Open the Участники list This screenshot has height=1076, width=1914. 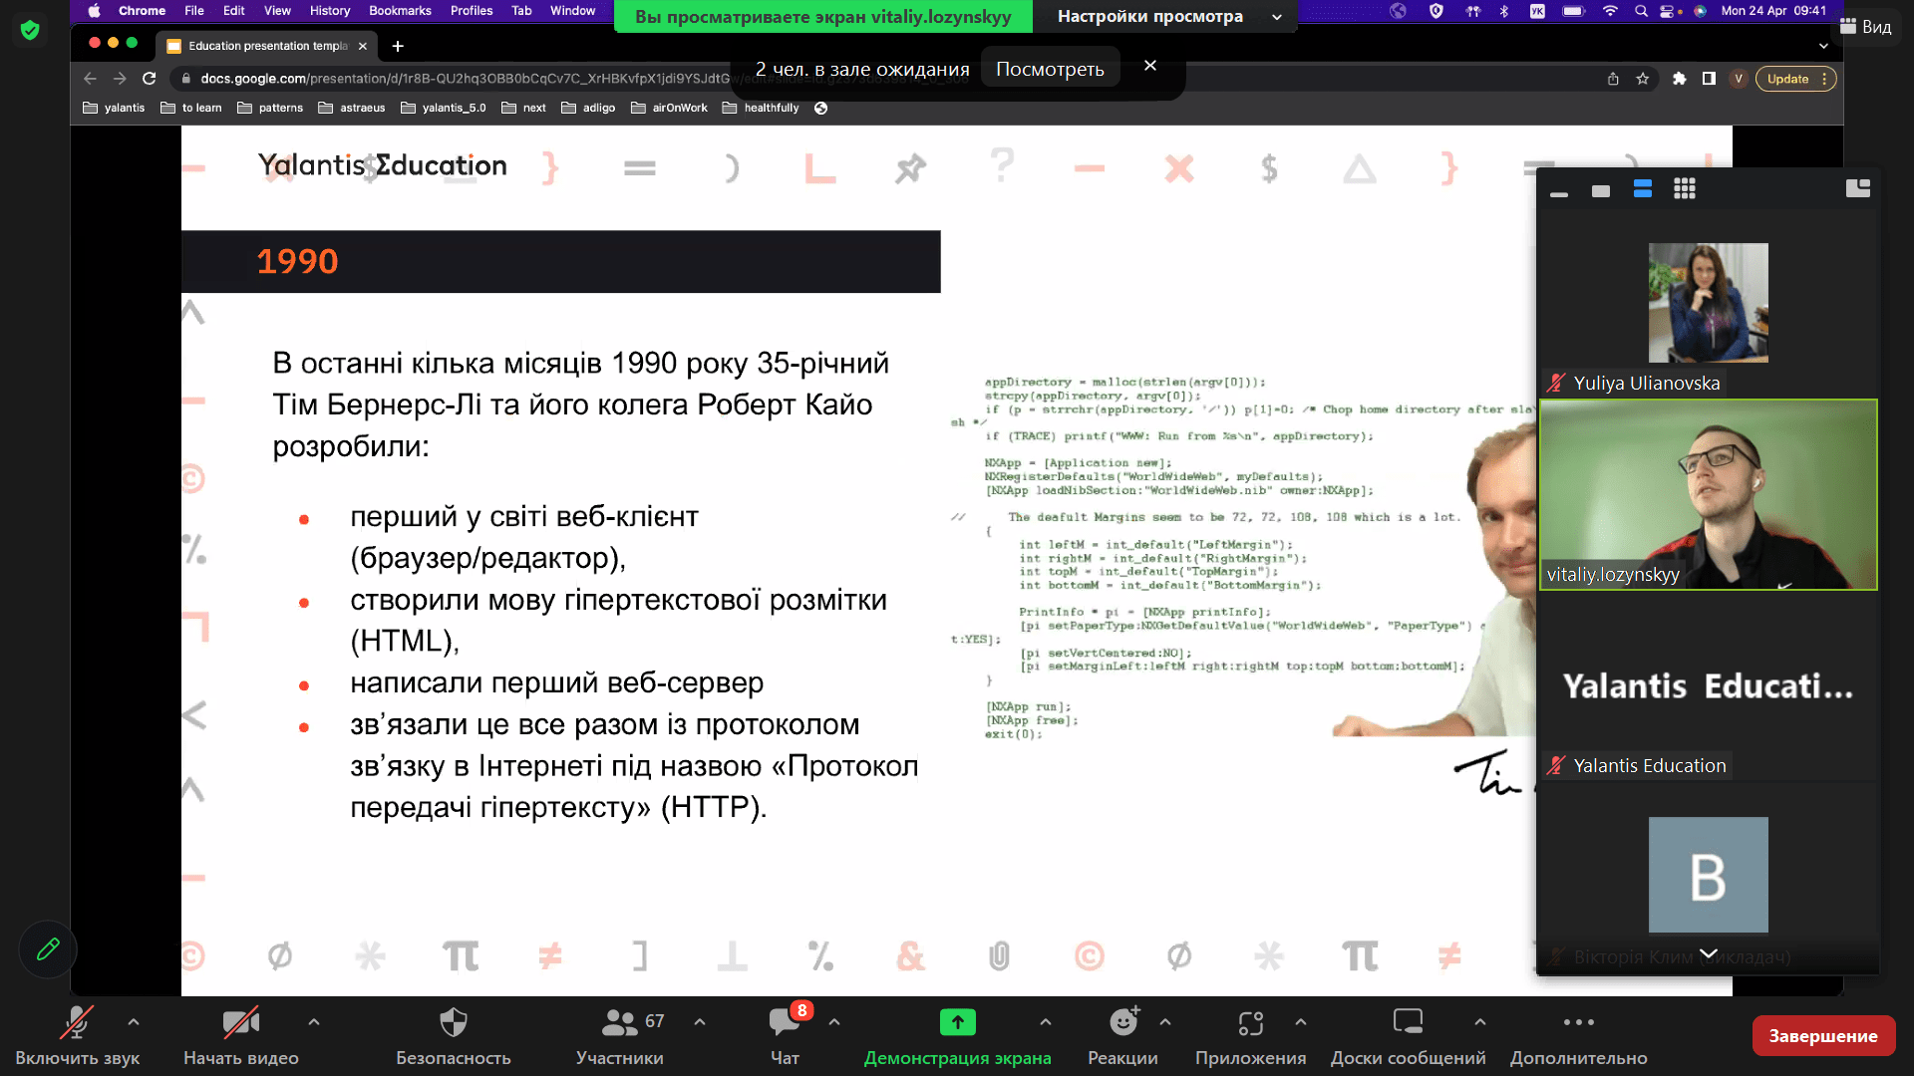[x=619, y=1036]
